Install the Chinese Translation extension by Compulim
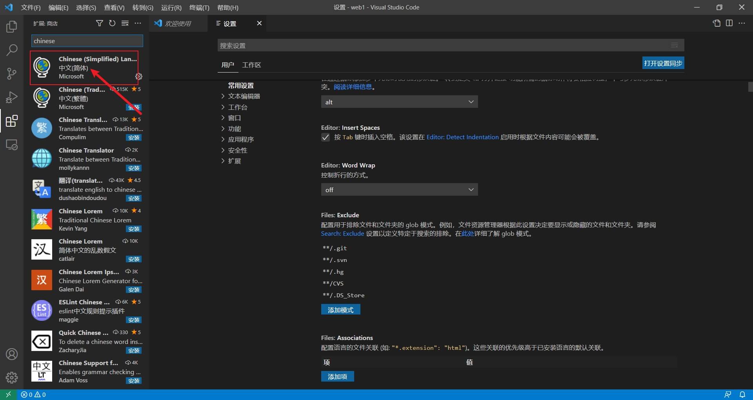The width and height of the screenshot is (753, 400). coord(134,138)
